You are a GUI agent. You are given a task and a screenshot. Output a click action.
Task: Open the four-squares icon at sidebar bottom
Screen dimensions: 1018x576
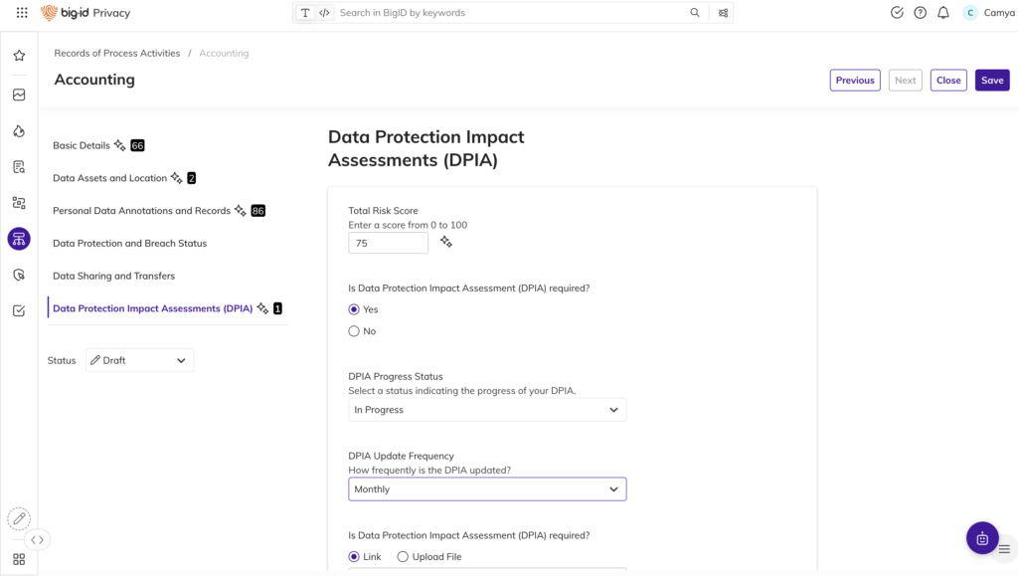click(19, 559)
